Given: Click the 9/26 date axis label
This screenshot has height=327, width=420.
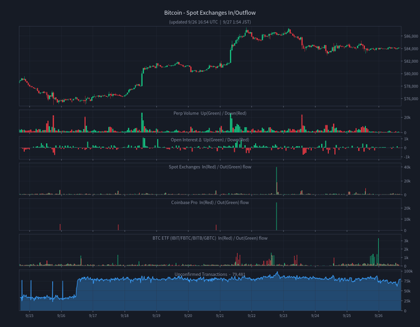Looking at the screenshot, I should point(379,315).
